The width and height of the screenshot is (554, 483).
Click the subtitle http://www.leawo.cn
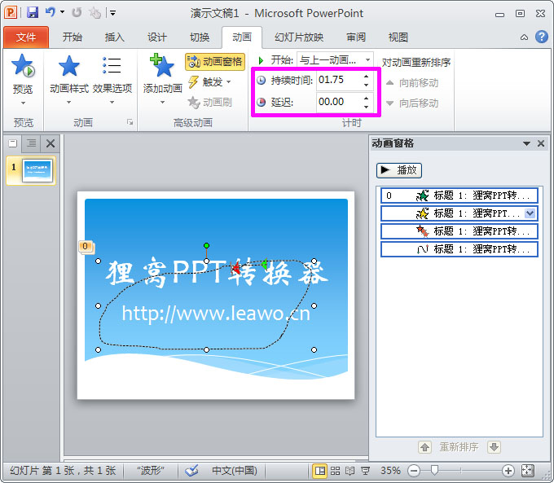coord(216,314)
